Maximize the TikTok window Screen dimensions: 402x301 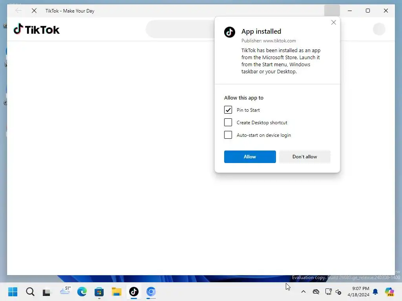tap(367, 11)
